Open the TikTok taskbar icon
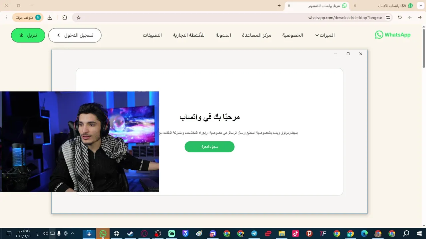Image resolution: width=426 pixels, height=239 pixels. click(x=296, y=234)
